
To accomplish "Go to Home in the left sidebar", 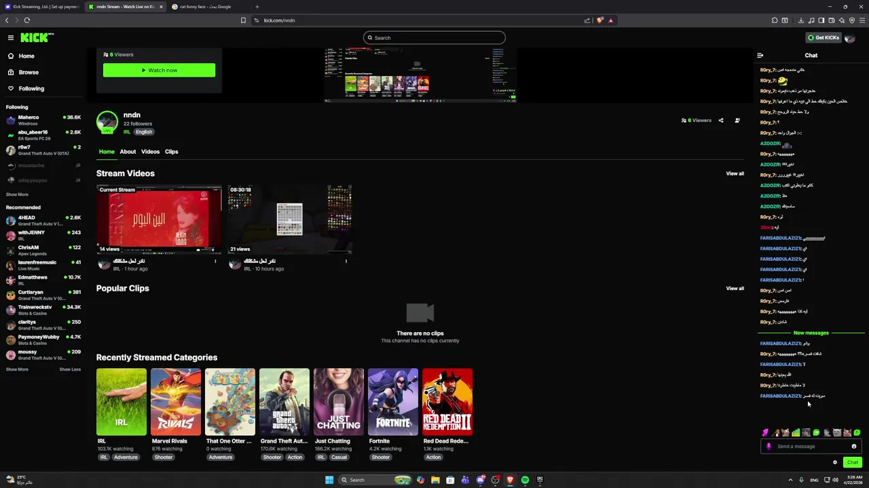I will (26, 56).
